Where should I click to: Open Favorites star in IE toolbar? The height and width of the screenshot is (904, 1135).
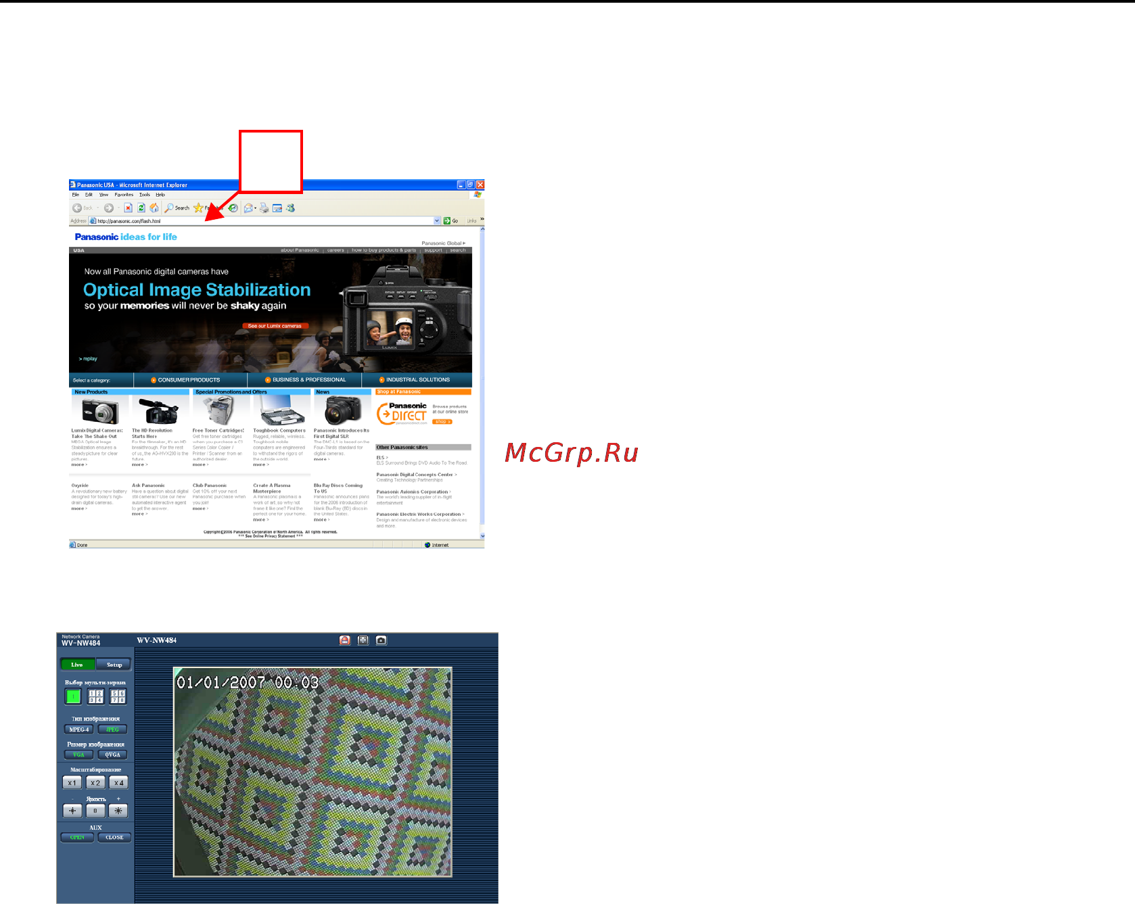(198, 208)
